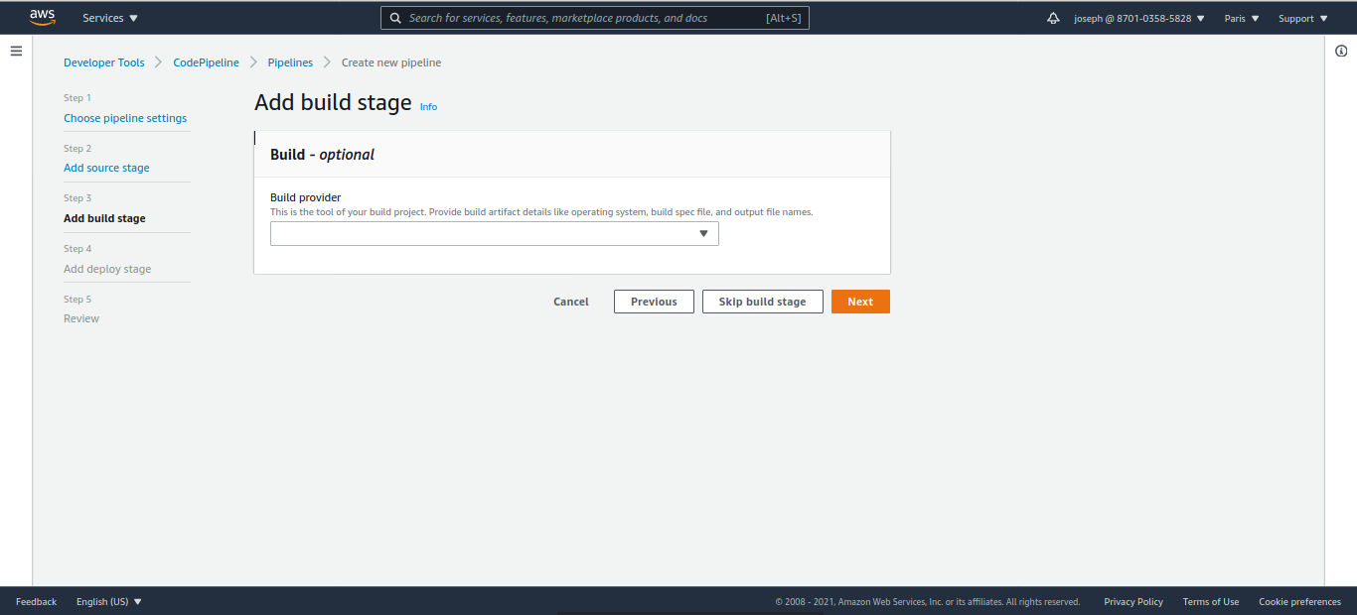Open the joseph account menu
Image resolution: width=1357 pixels, height=615 pixels.
(x=1138, y=19)
